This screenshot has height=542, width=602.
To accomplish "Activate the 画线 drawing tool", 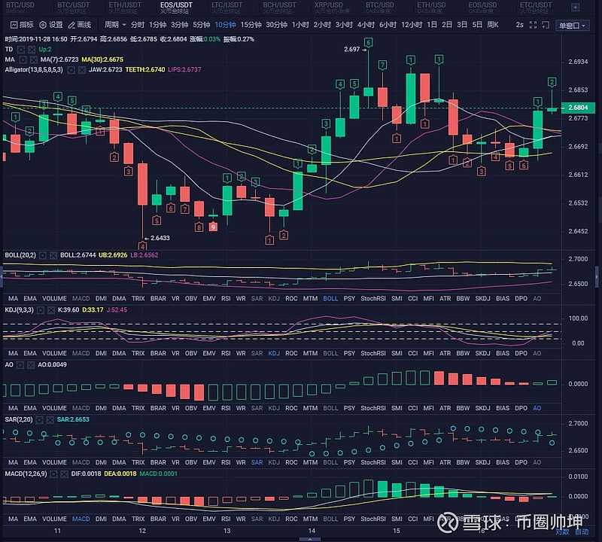I will [80, 25].
